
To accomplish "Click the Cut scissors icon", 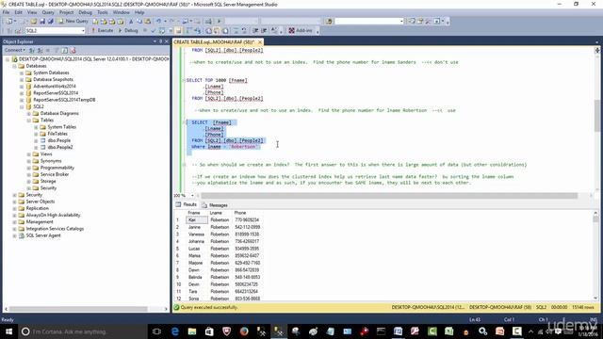I will click(x=131, y=21).
